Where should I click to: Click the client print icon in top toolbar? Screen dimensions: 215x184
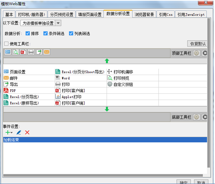pos(23,52)
